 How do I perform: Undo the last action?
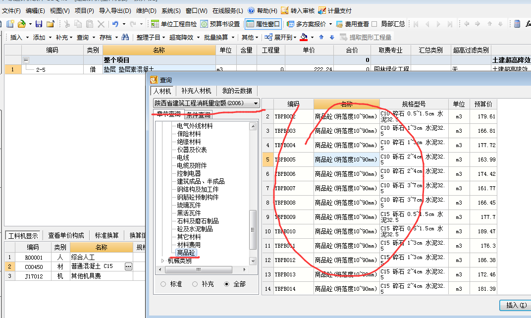(x=115, y=24)
